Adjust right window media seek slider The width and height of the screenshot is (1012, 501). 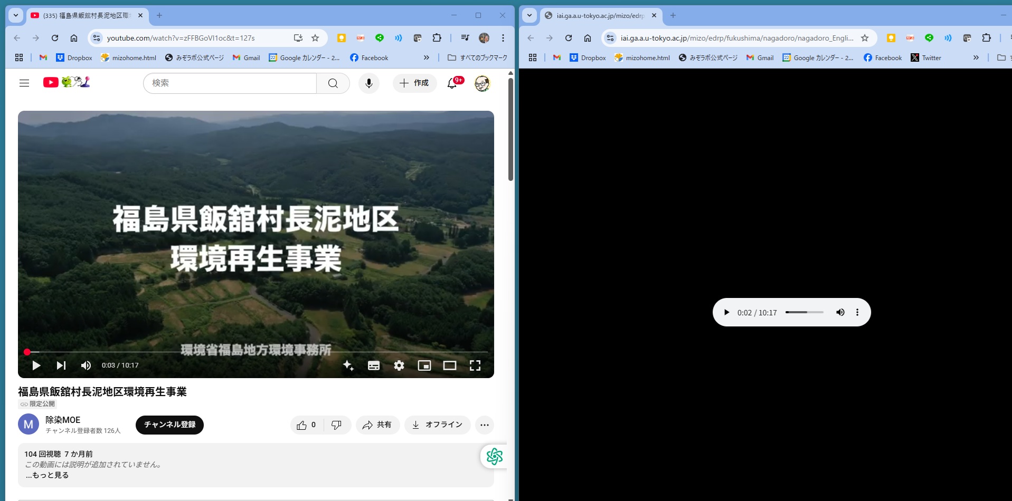pyautogui.click(x=805, y=313)
